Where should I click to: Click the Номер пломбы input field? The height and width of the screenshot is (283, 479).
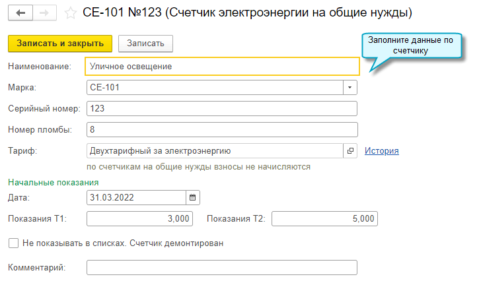tap(221, 129)
